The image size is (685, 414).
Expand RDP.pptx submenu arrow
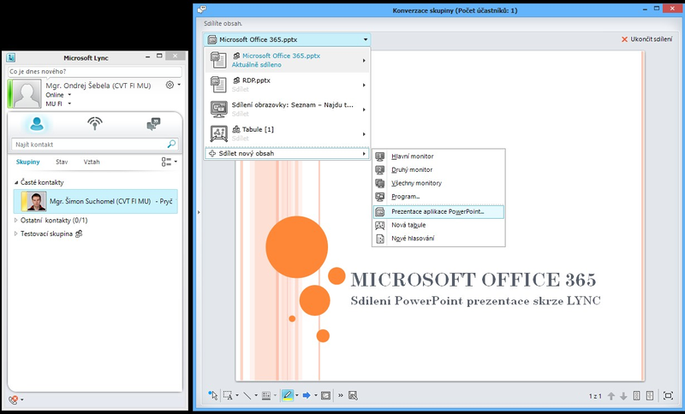tap(364, 85)
